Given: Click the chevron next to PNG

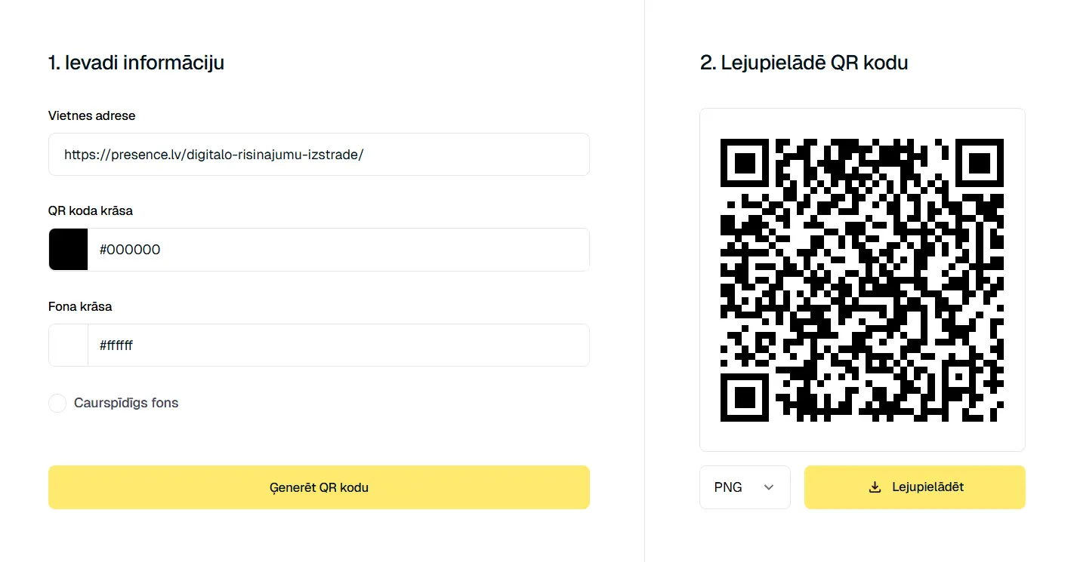Looking at the screenshot, I should (x=768, y=487).
